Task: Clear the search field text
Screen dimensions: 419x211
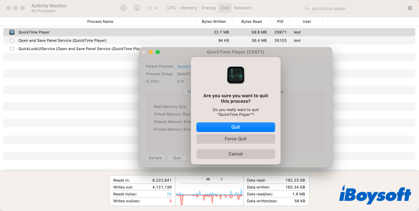Action: click(410, 8)
